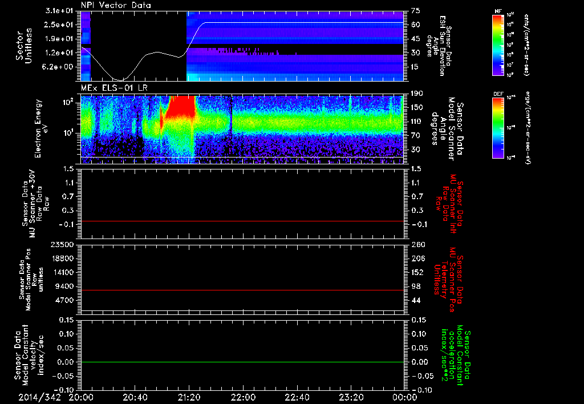Click the '260' telemetry position tick
Viewport: 584px width, 404px height.
[x=418, y=244]
